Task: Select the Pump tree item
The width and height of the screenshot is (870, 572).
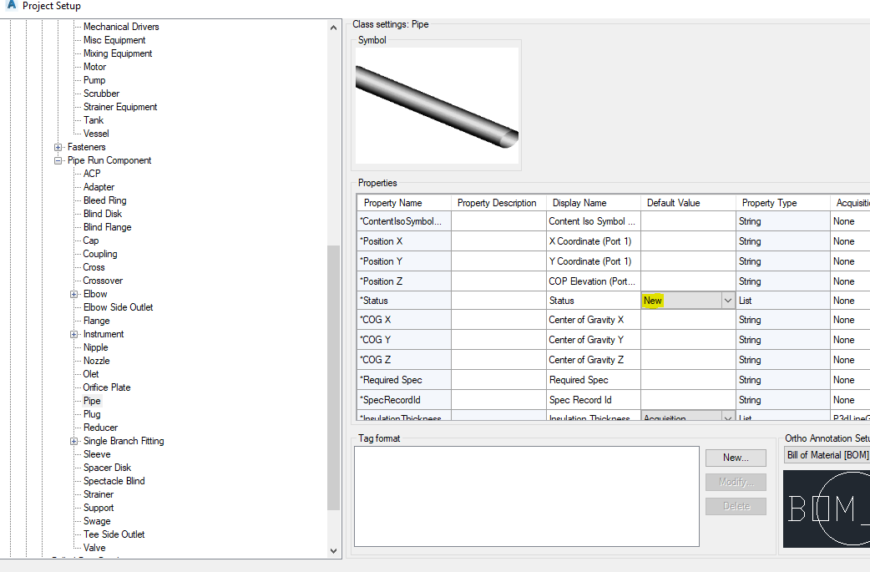Action: pyautogui.click(x=94, y=80)
